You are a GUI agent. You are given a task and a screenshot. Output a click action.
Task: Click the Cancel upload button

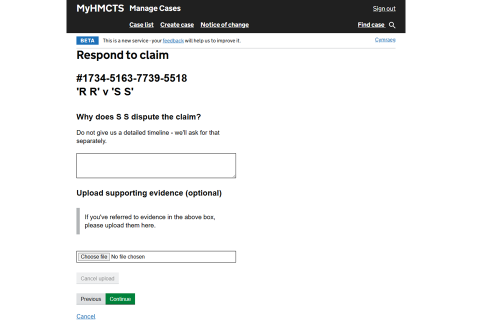click(97, 278)
